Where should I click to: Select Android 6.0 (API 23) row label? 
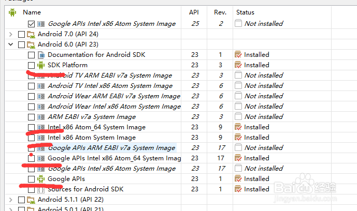(x=68, y=44)
